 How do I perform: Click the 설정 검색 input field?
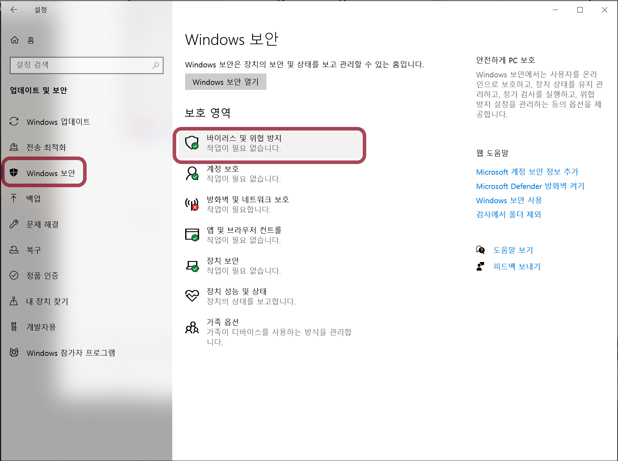(87, 65)
